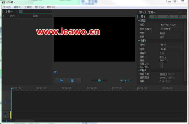Switch to the 字幕一 subtitle tab
The width and height of the screenshot is (189, 124).
click(9, 12)
